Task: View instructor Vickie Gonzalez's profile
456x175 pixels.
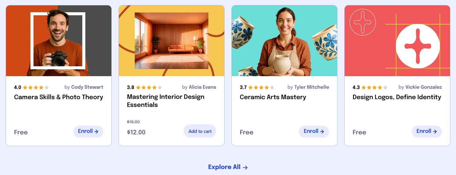Action: point(424,87)
